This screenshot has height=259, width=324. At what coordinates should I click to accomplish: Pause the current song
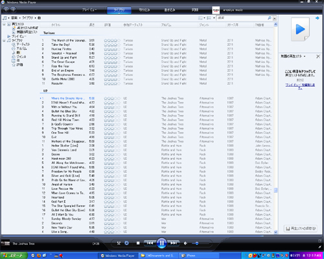point(161,243)
